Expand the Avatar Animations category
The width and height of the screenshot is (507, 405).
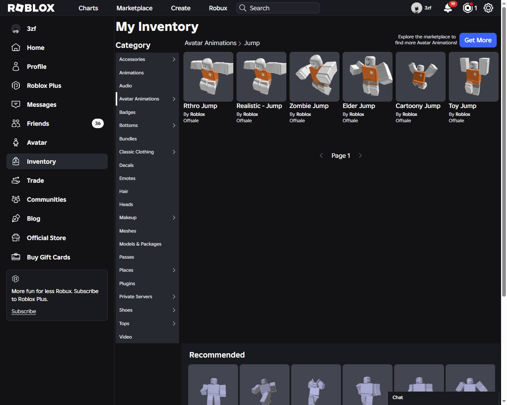[174, 99]
